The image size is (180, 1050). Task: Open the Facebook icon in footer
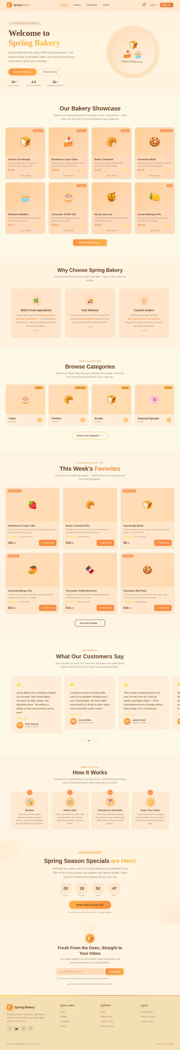coord(10,1028)
